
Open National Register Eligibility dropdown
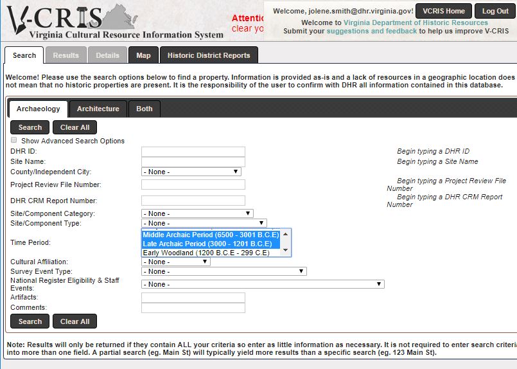coord(263,284)
